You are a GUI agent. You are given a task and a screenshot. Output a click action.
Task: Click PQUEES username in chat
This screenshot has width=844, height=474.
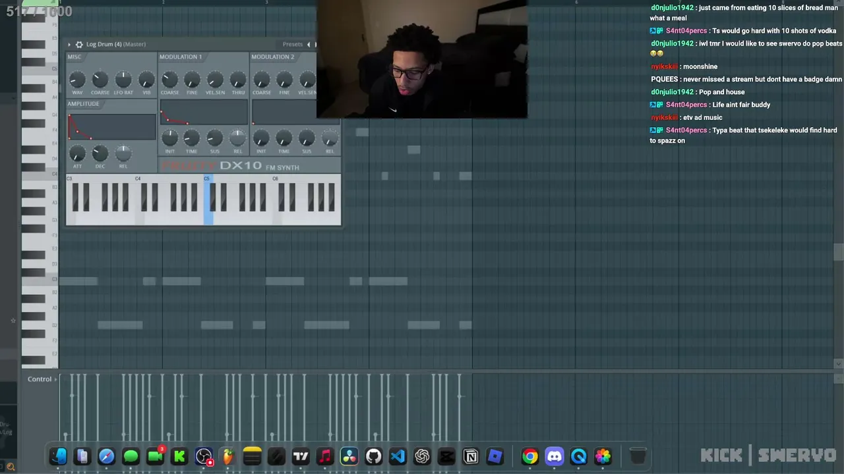tap(664, 79)
